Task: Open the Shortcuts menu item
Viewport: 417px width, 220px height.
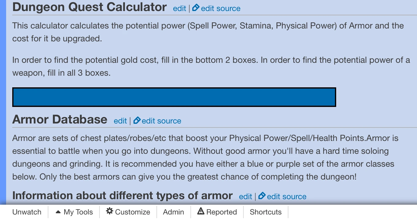Action: click(266, 211)
